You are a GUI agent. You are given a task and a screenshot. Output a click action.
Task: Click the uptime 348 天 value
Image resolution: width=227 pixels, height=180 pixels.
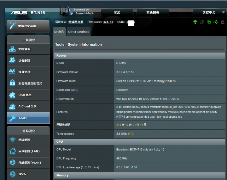coord(131,125)
